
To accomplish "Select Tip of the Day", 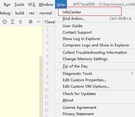I will coord(95,66).
